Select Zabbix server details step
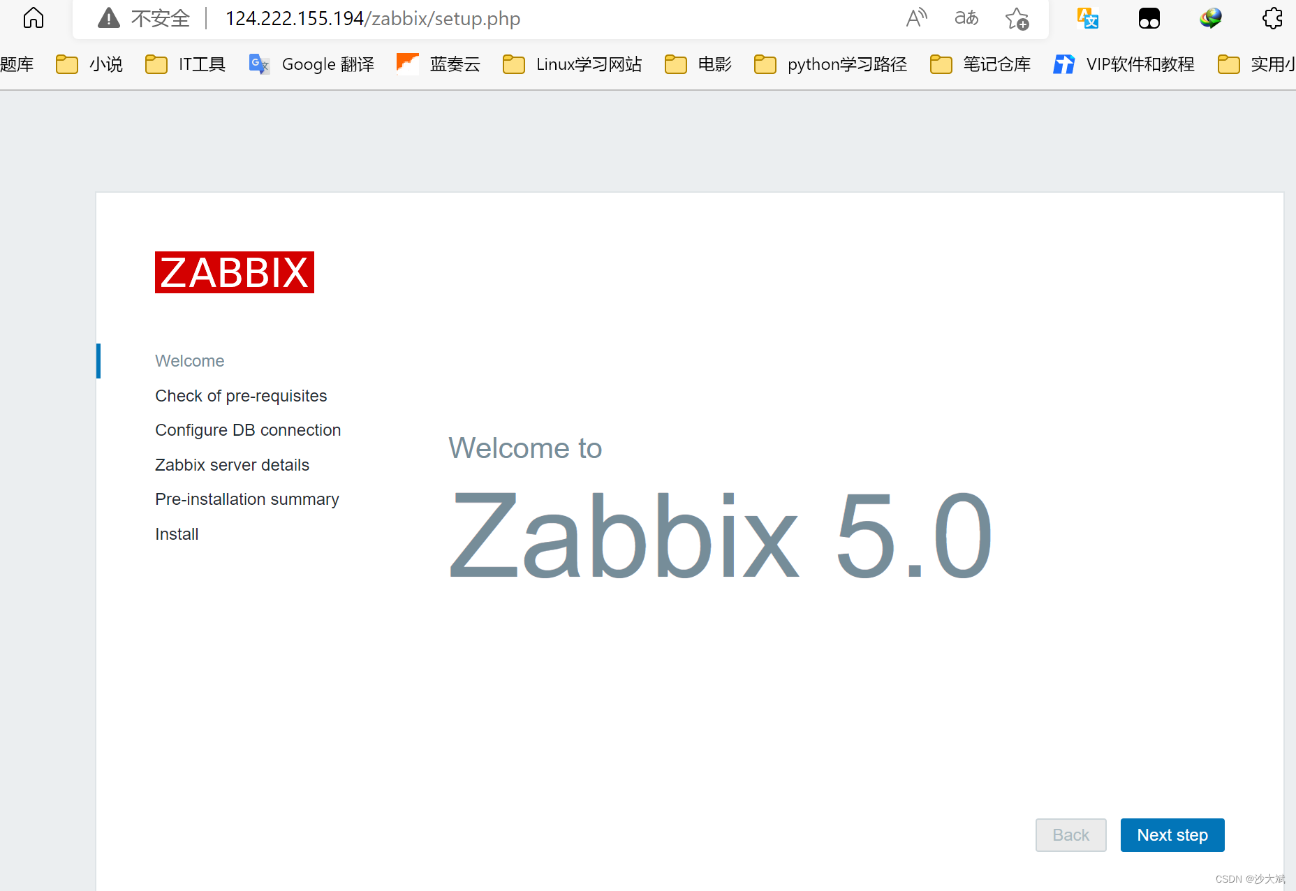This screenshot has height=891, width=1296. click(232, 465)
